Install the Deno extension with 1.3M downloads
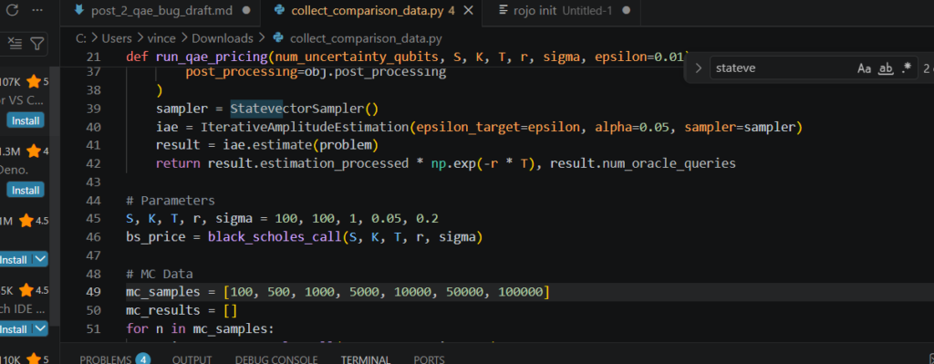 (26, 191)
